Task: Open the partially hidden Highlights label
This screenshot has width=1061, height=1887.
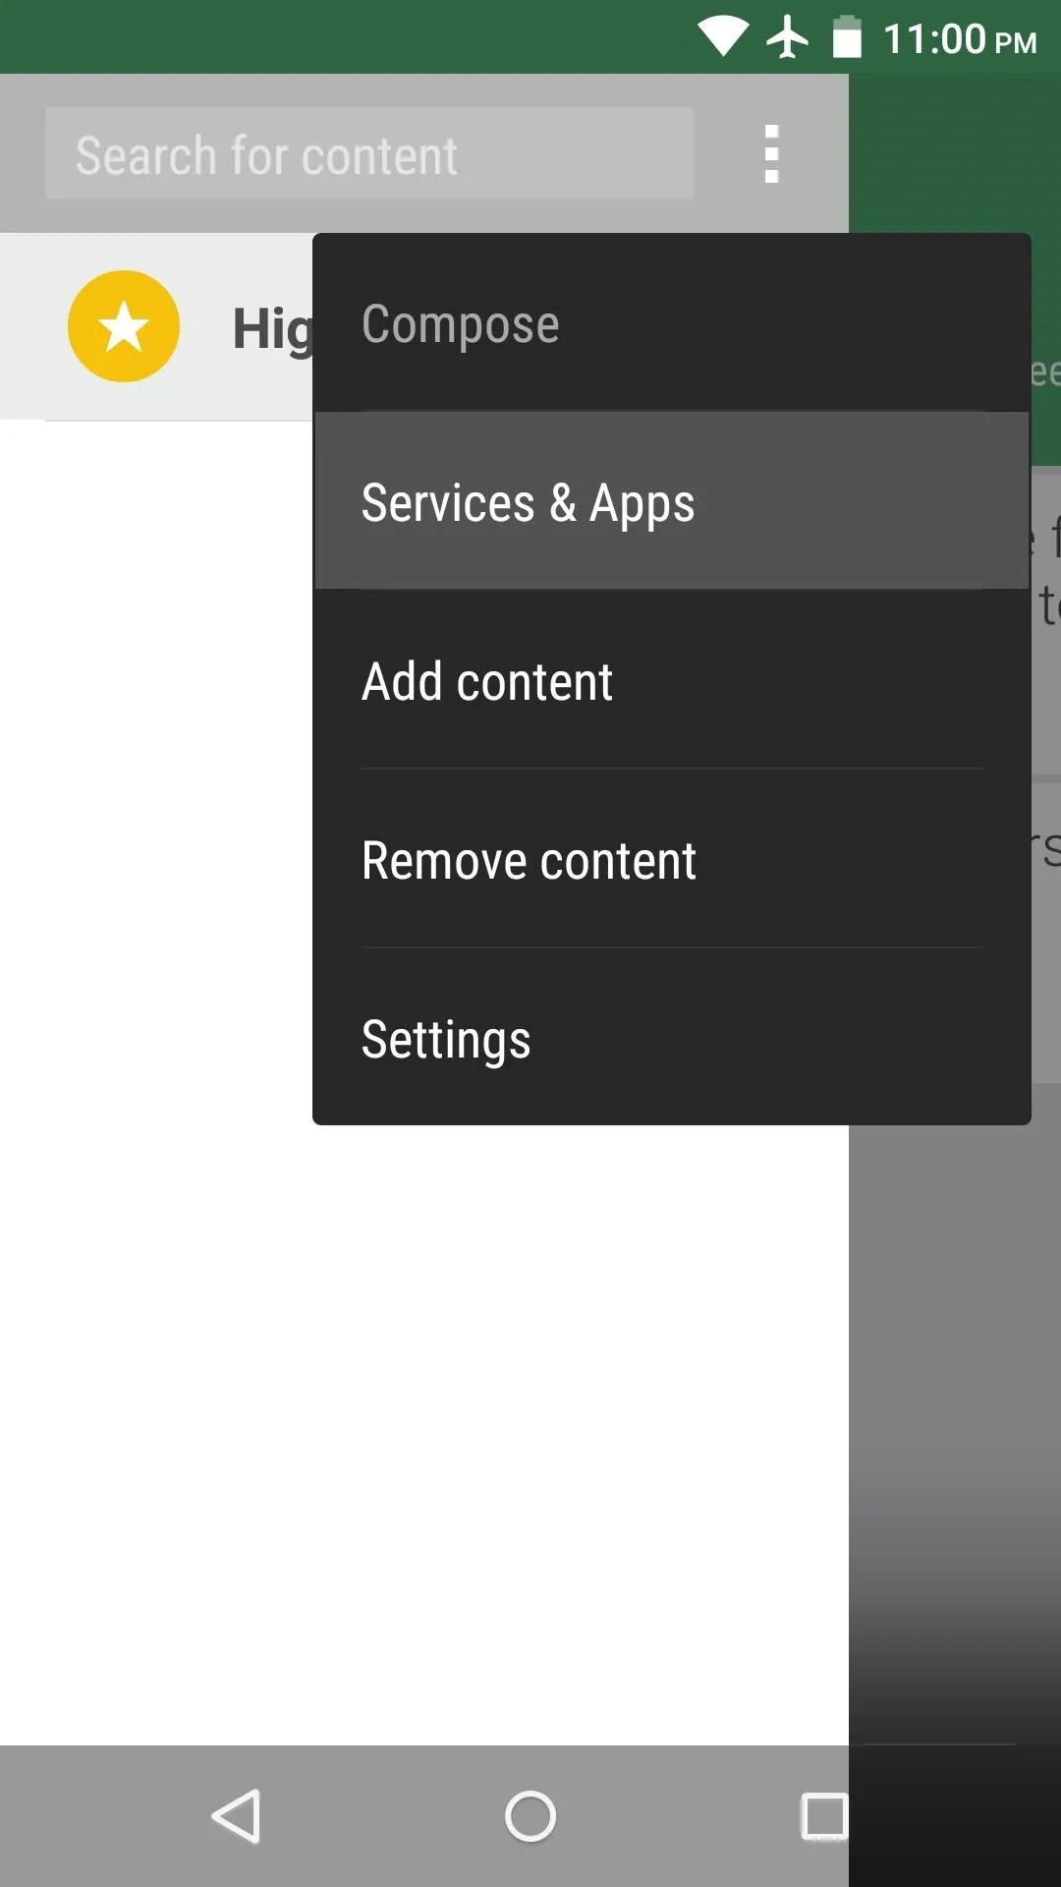Action: 272,328
